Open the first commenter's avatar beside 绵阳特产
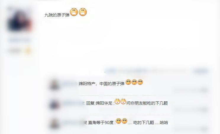The height and width of the screenshot is (134, 220). click(x=54, y=84)
